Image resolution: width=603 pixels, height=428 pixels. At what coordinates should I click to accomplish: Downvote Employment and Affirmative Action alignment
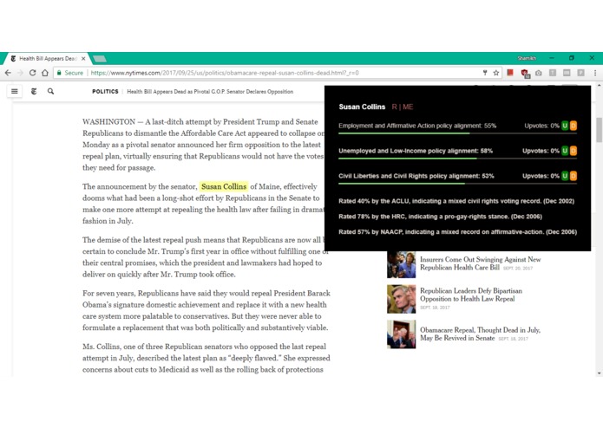coord(573,126)
